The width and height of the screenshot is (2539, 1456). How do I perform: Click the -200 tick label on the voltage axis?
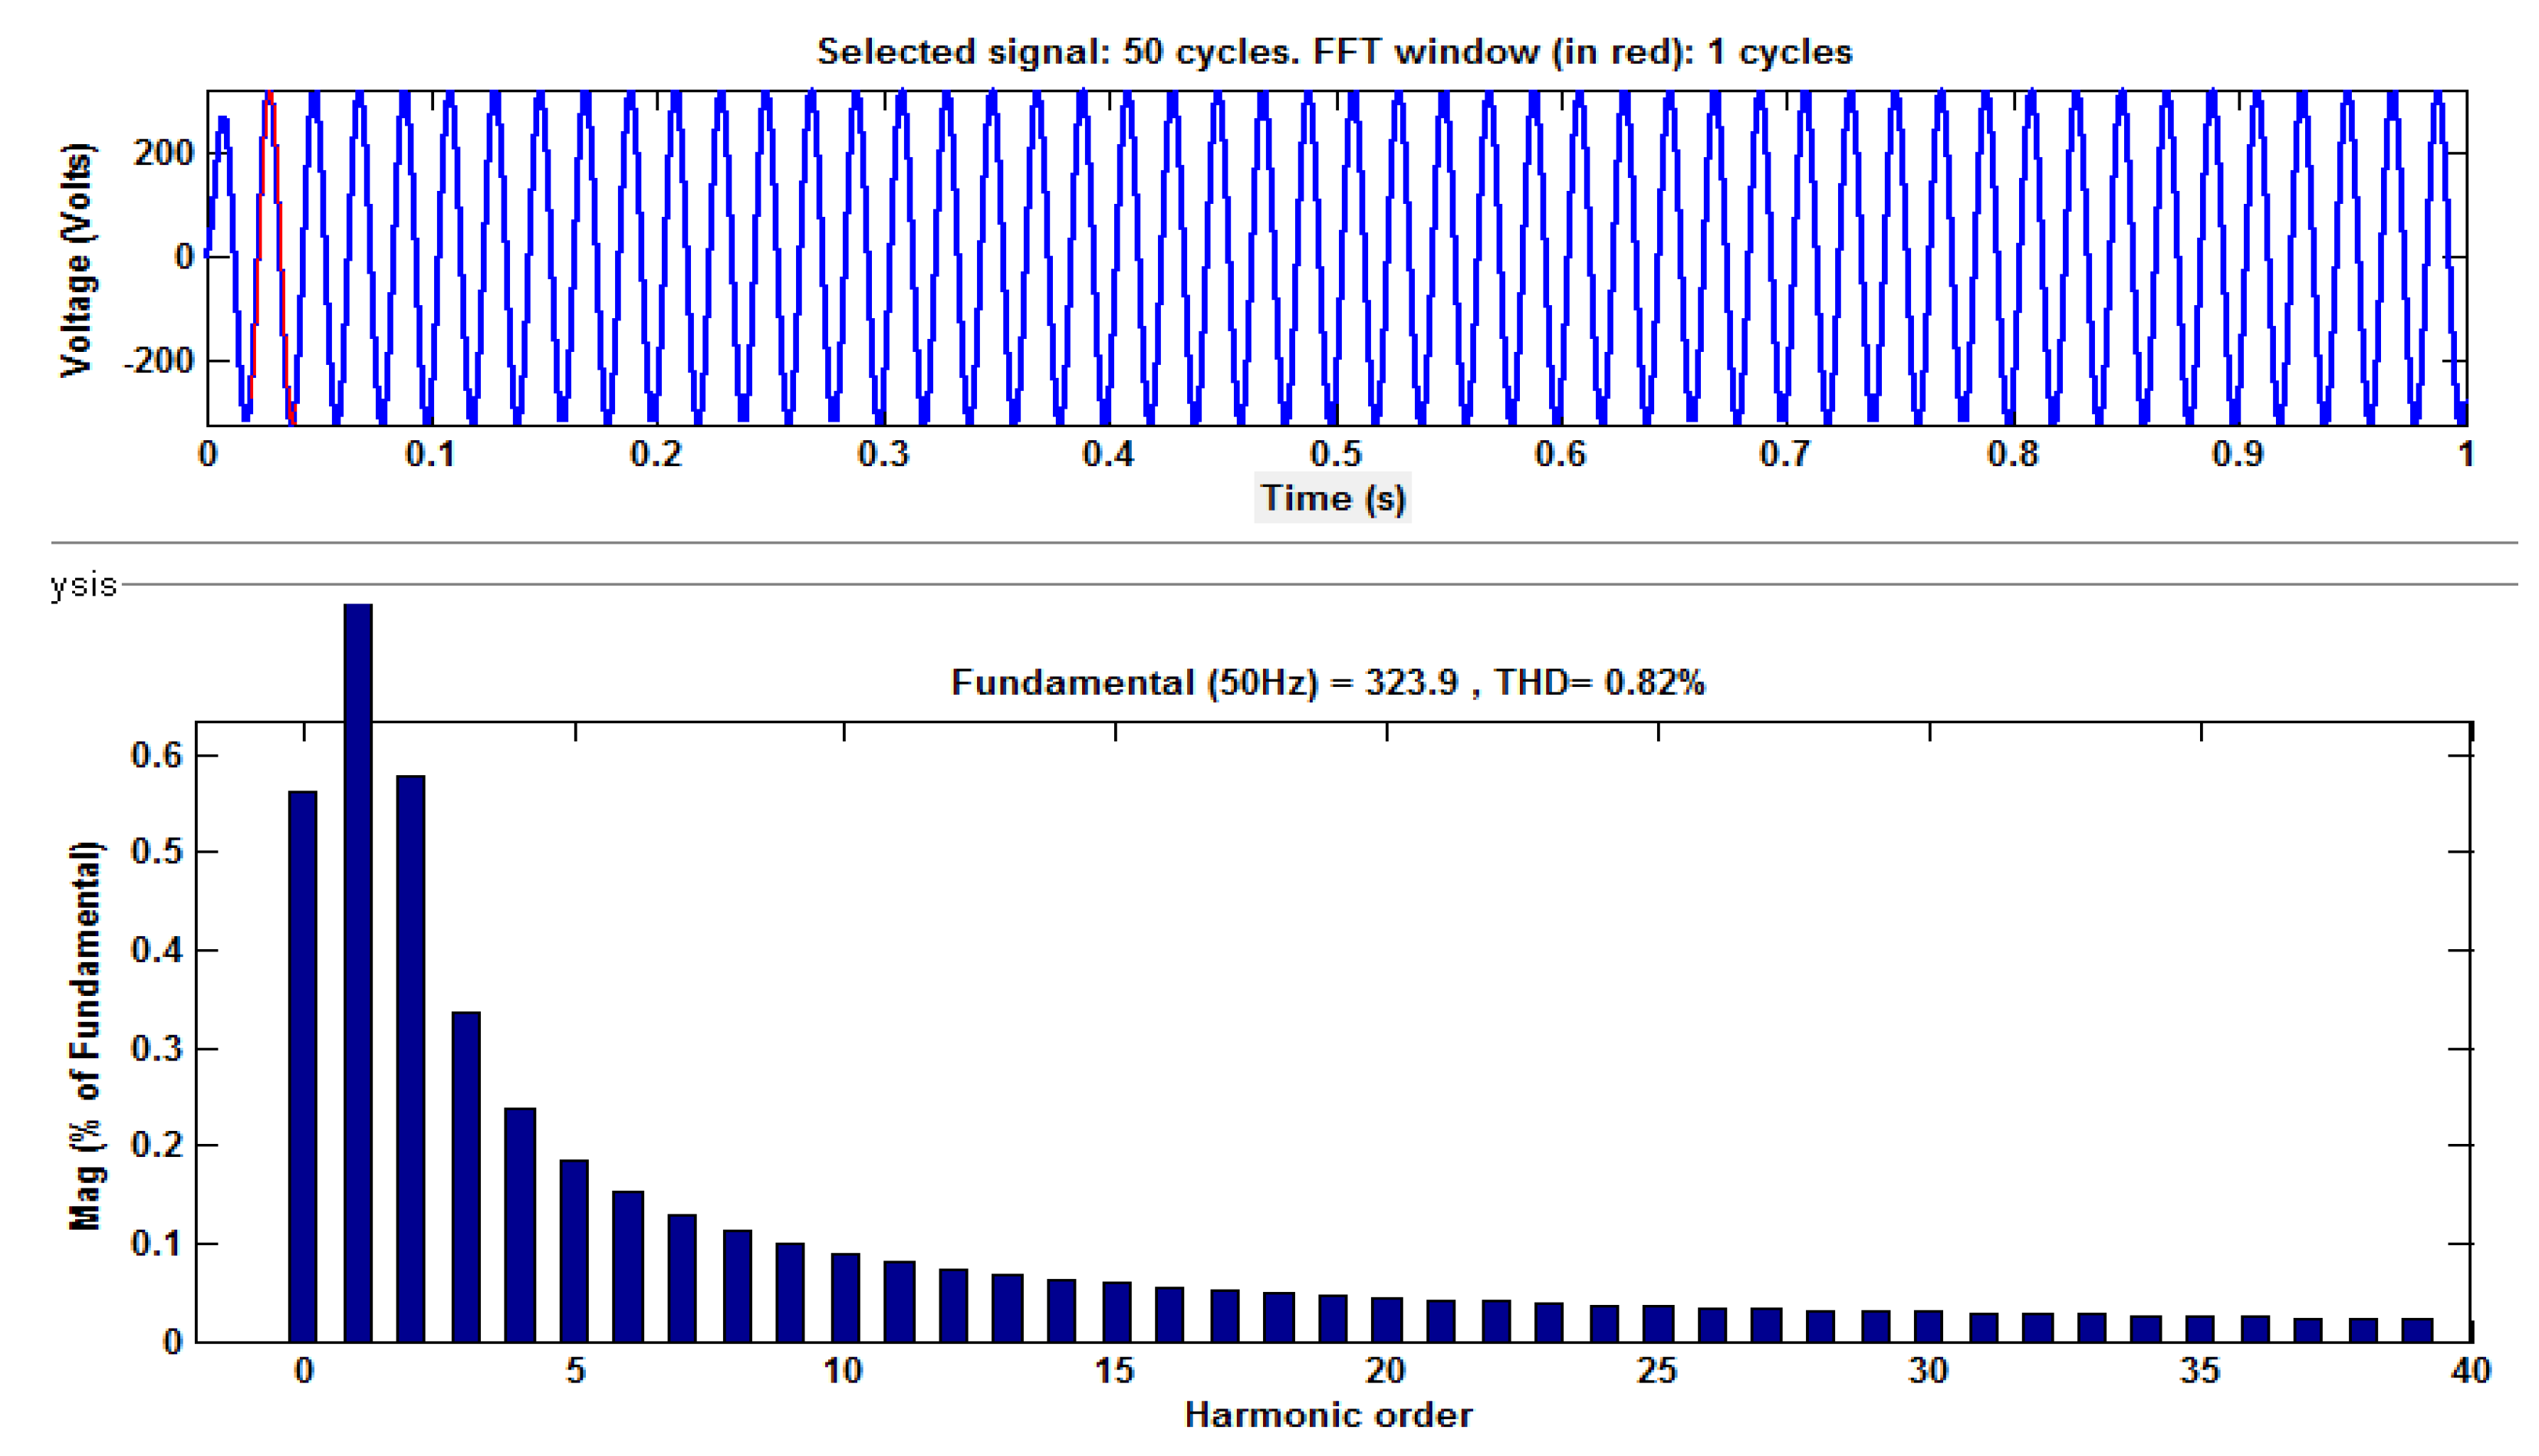coord(158,360)
